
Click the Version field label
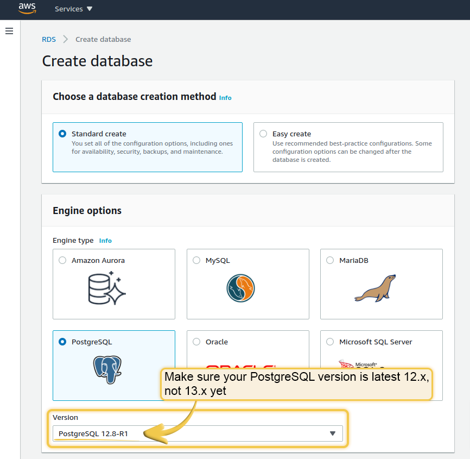pyautogui.click(x=65, y=417)
